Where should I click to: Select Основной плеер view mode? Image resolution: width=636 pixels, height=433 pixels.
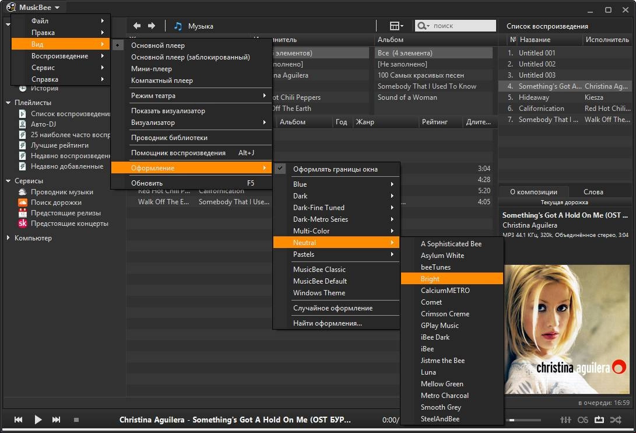click(158, 46)
